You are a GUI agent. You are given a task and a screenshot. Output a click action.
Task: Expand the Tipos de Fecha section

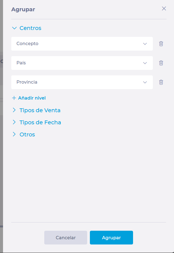point(14,122)
